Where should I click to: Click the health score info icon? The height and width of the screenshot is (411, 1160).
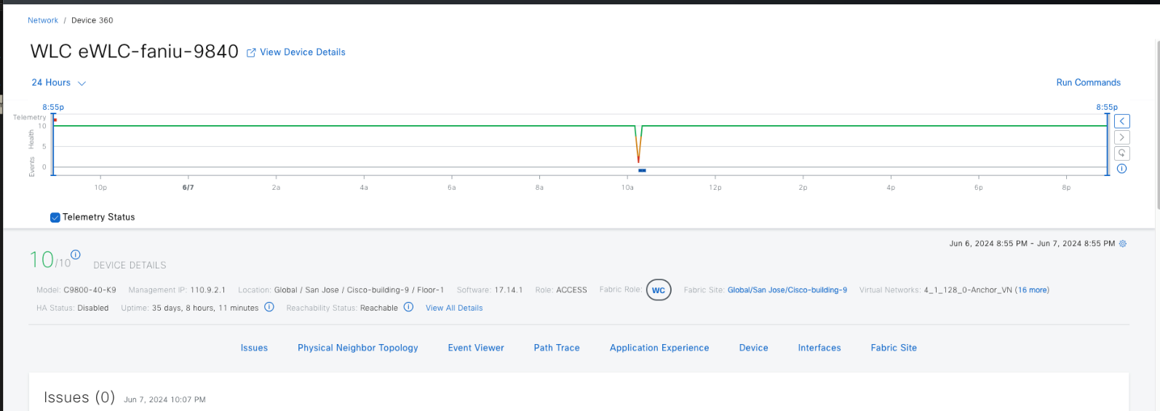[x=76, y=255]
